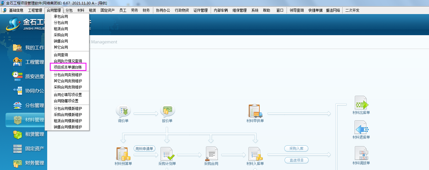Click the 采购入库 button
429x170 pixels.
(x=296, y=149)
